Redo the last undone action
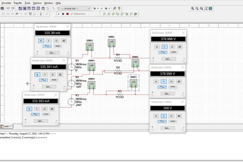 coord(13,8)
